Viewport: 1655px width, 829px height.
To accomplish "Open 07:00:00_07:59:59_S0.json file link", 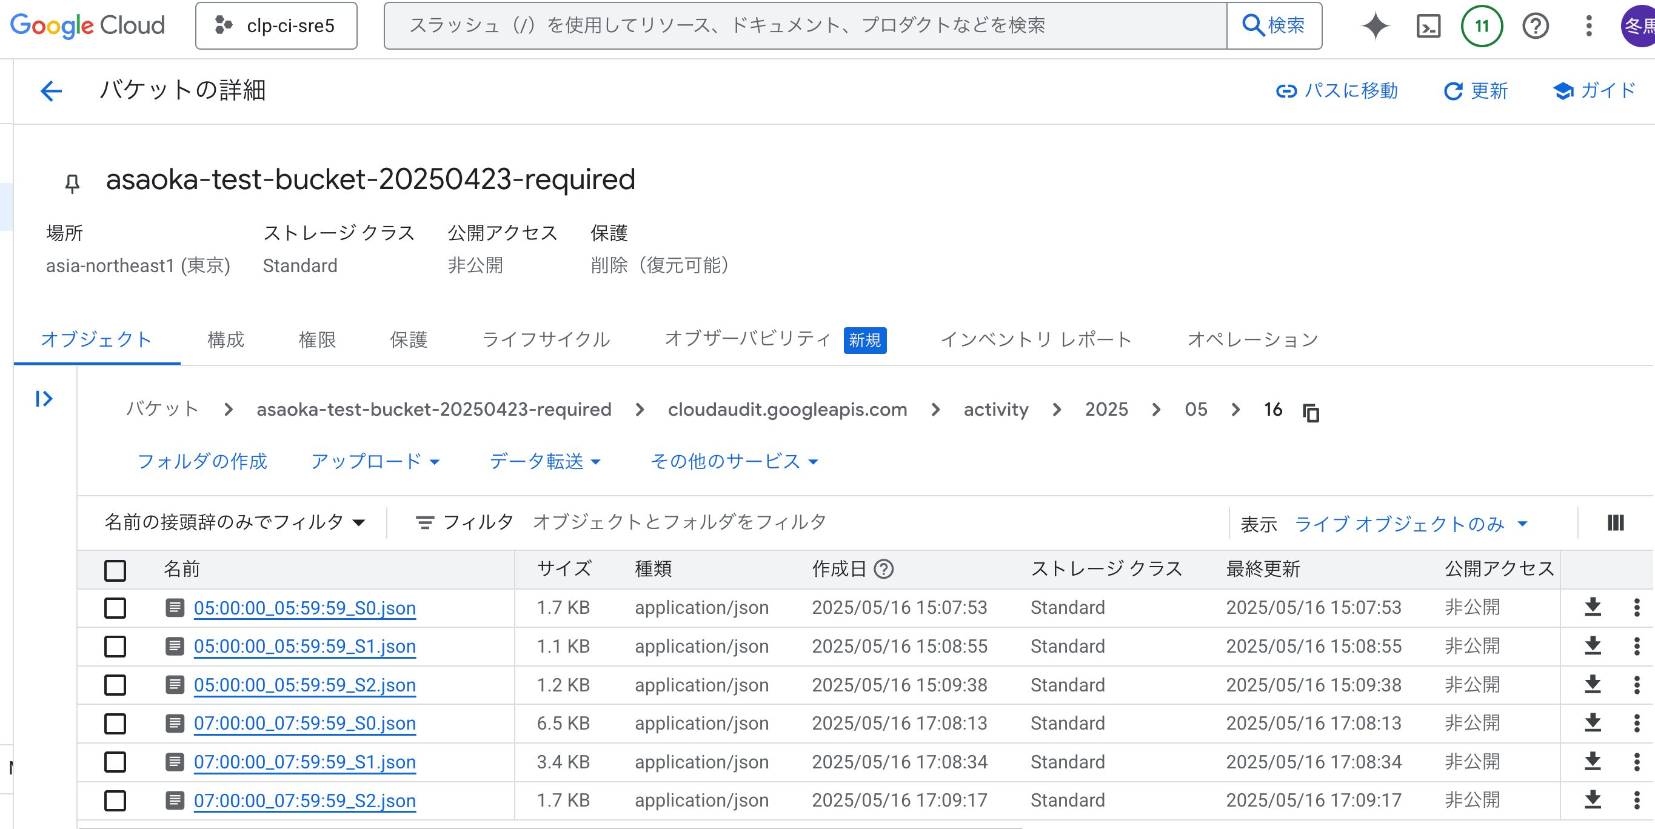I will pyautogui.click(x=304, y=723).
